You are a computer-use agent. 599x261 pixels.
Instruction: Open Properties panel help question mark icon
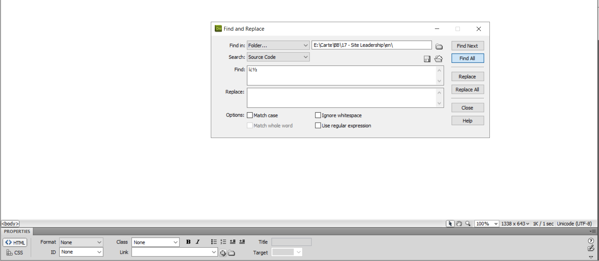[x=591, y=241]
